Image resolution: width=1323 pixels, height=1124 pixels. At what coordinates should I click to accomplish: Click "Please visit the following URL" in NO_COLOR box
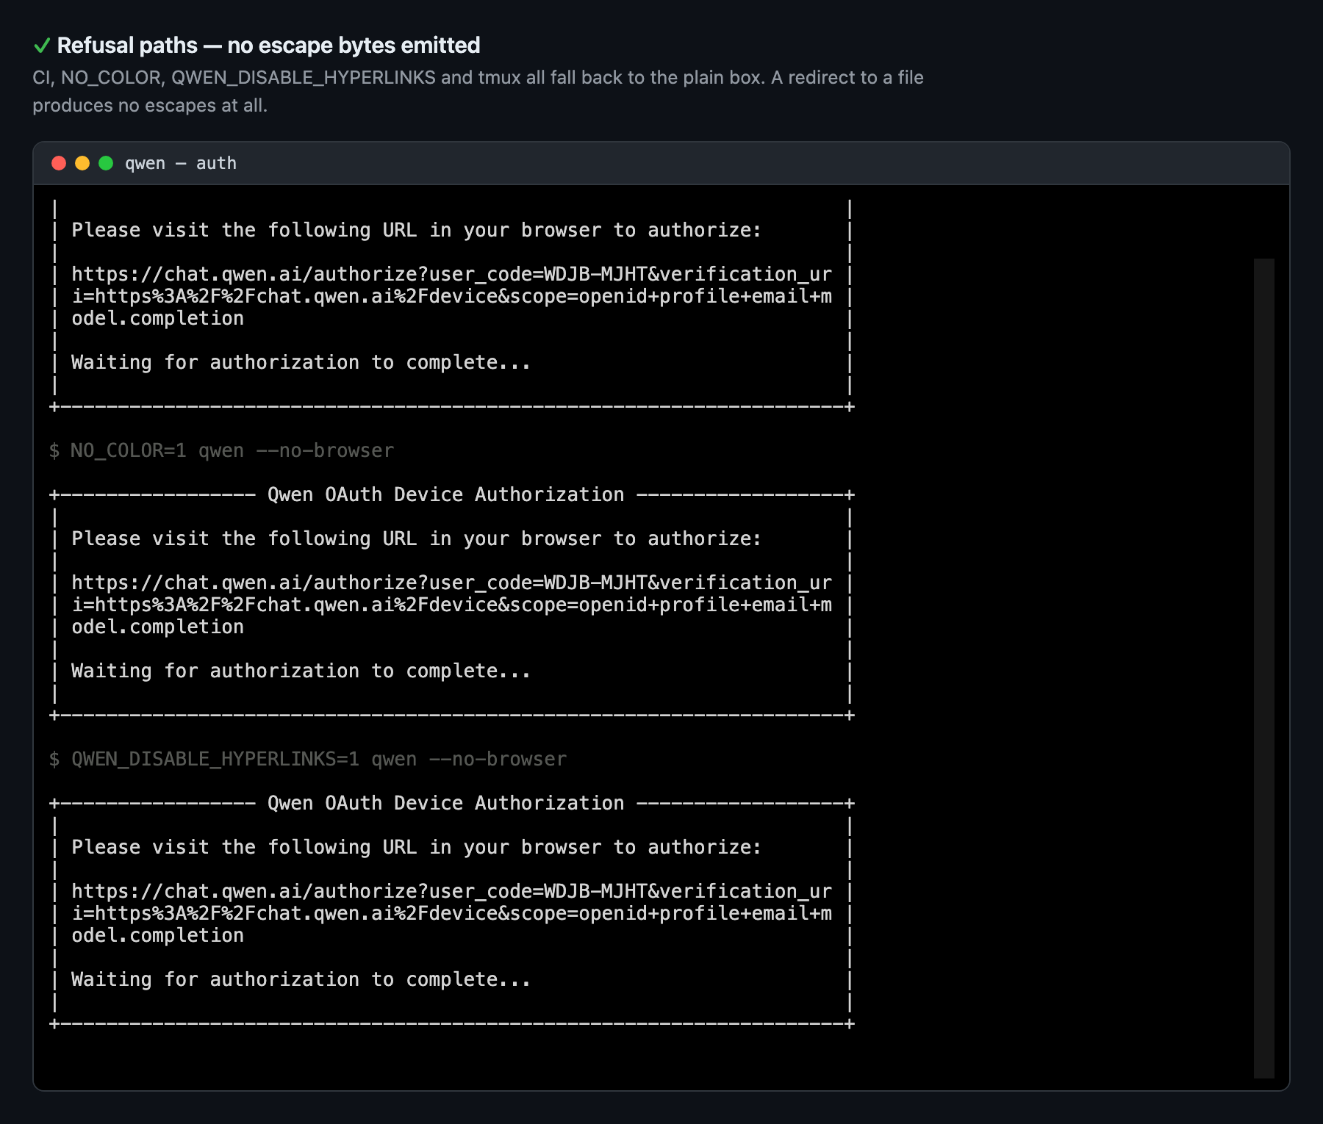[x=416, y=538]
